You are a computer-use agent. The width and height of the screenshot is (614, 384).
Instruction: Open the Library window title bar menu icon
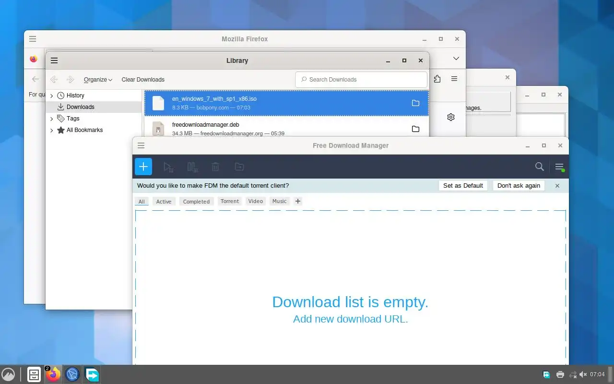pyautogui.click(x=54, y=60)
